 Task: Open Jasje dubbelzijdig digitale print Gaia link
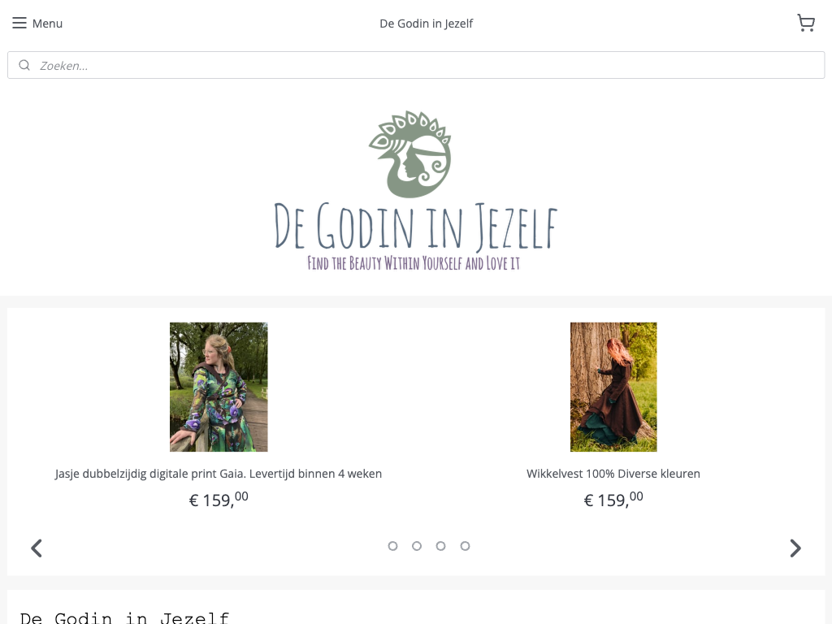(x=218, y=474)
